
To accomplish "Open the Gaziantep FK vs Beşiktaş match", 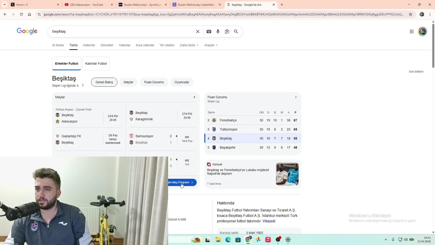I will point(89,139).
